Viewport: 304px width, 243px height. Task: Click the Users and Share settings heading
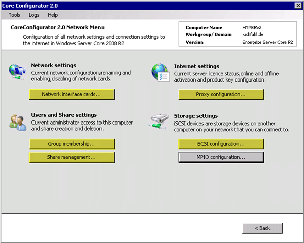tap(64, 115)
